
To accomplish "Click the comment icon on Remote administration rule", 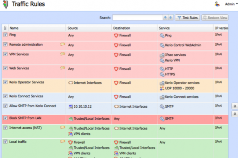I will tap(63, 44).
